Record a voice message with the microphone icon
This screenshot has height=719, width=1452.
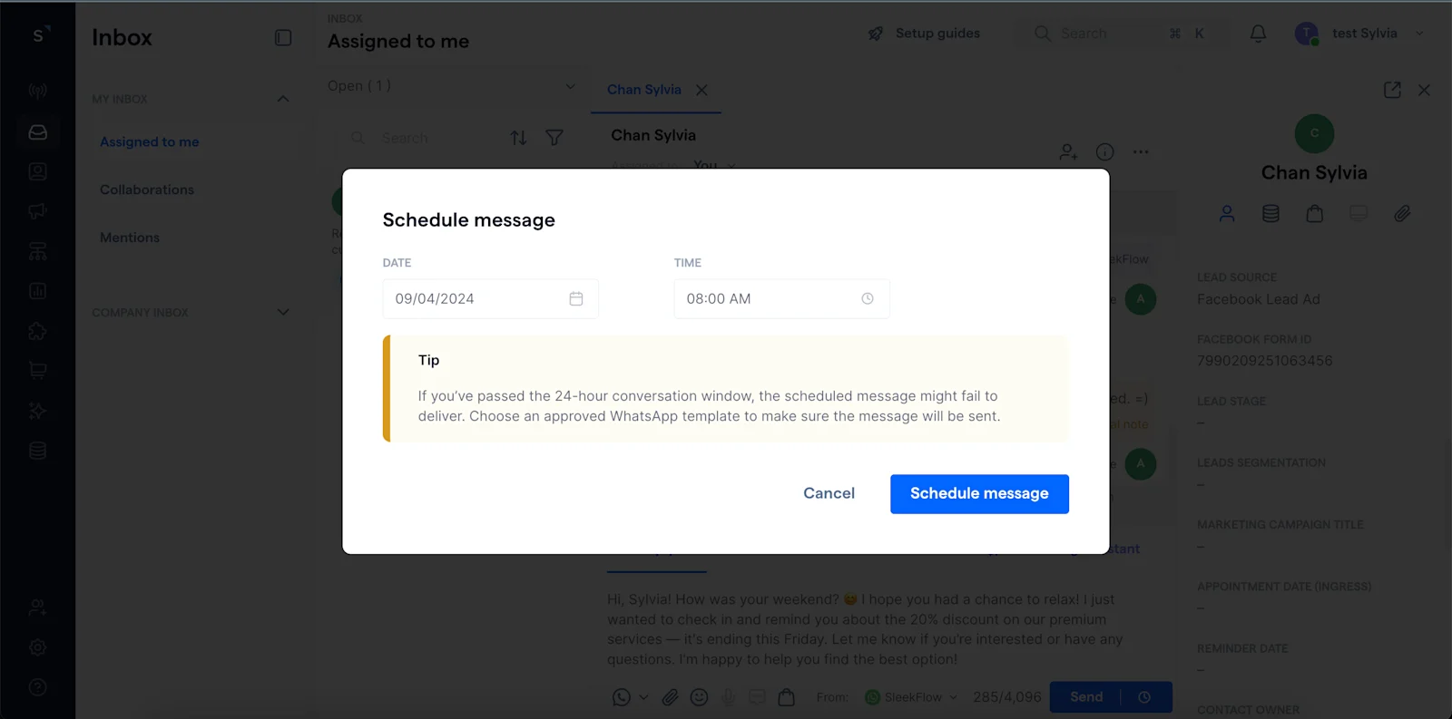pos(727,697)
